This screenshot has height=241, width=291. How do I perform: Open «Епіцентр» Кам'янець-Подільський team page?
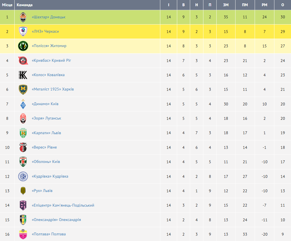[x=63, y=205]
